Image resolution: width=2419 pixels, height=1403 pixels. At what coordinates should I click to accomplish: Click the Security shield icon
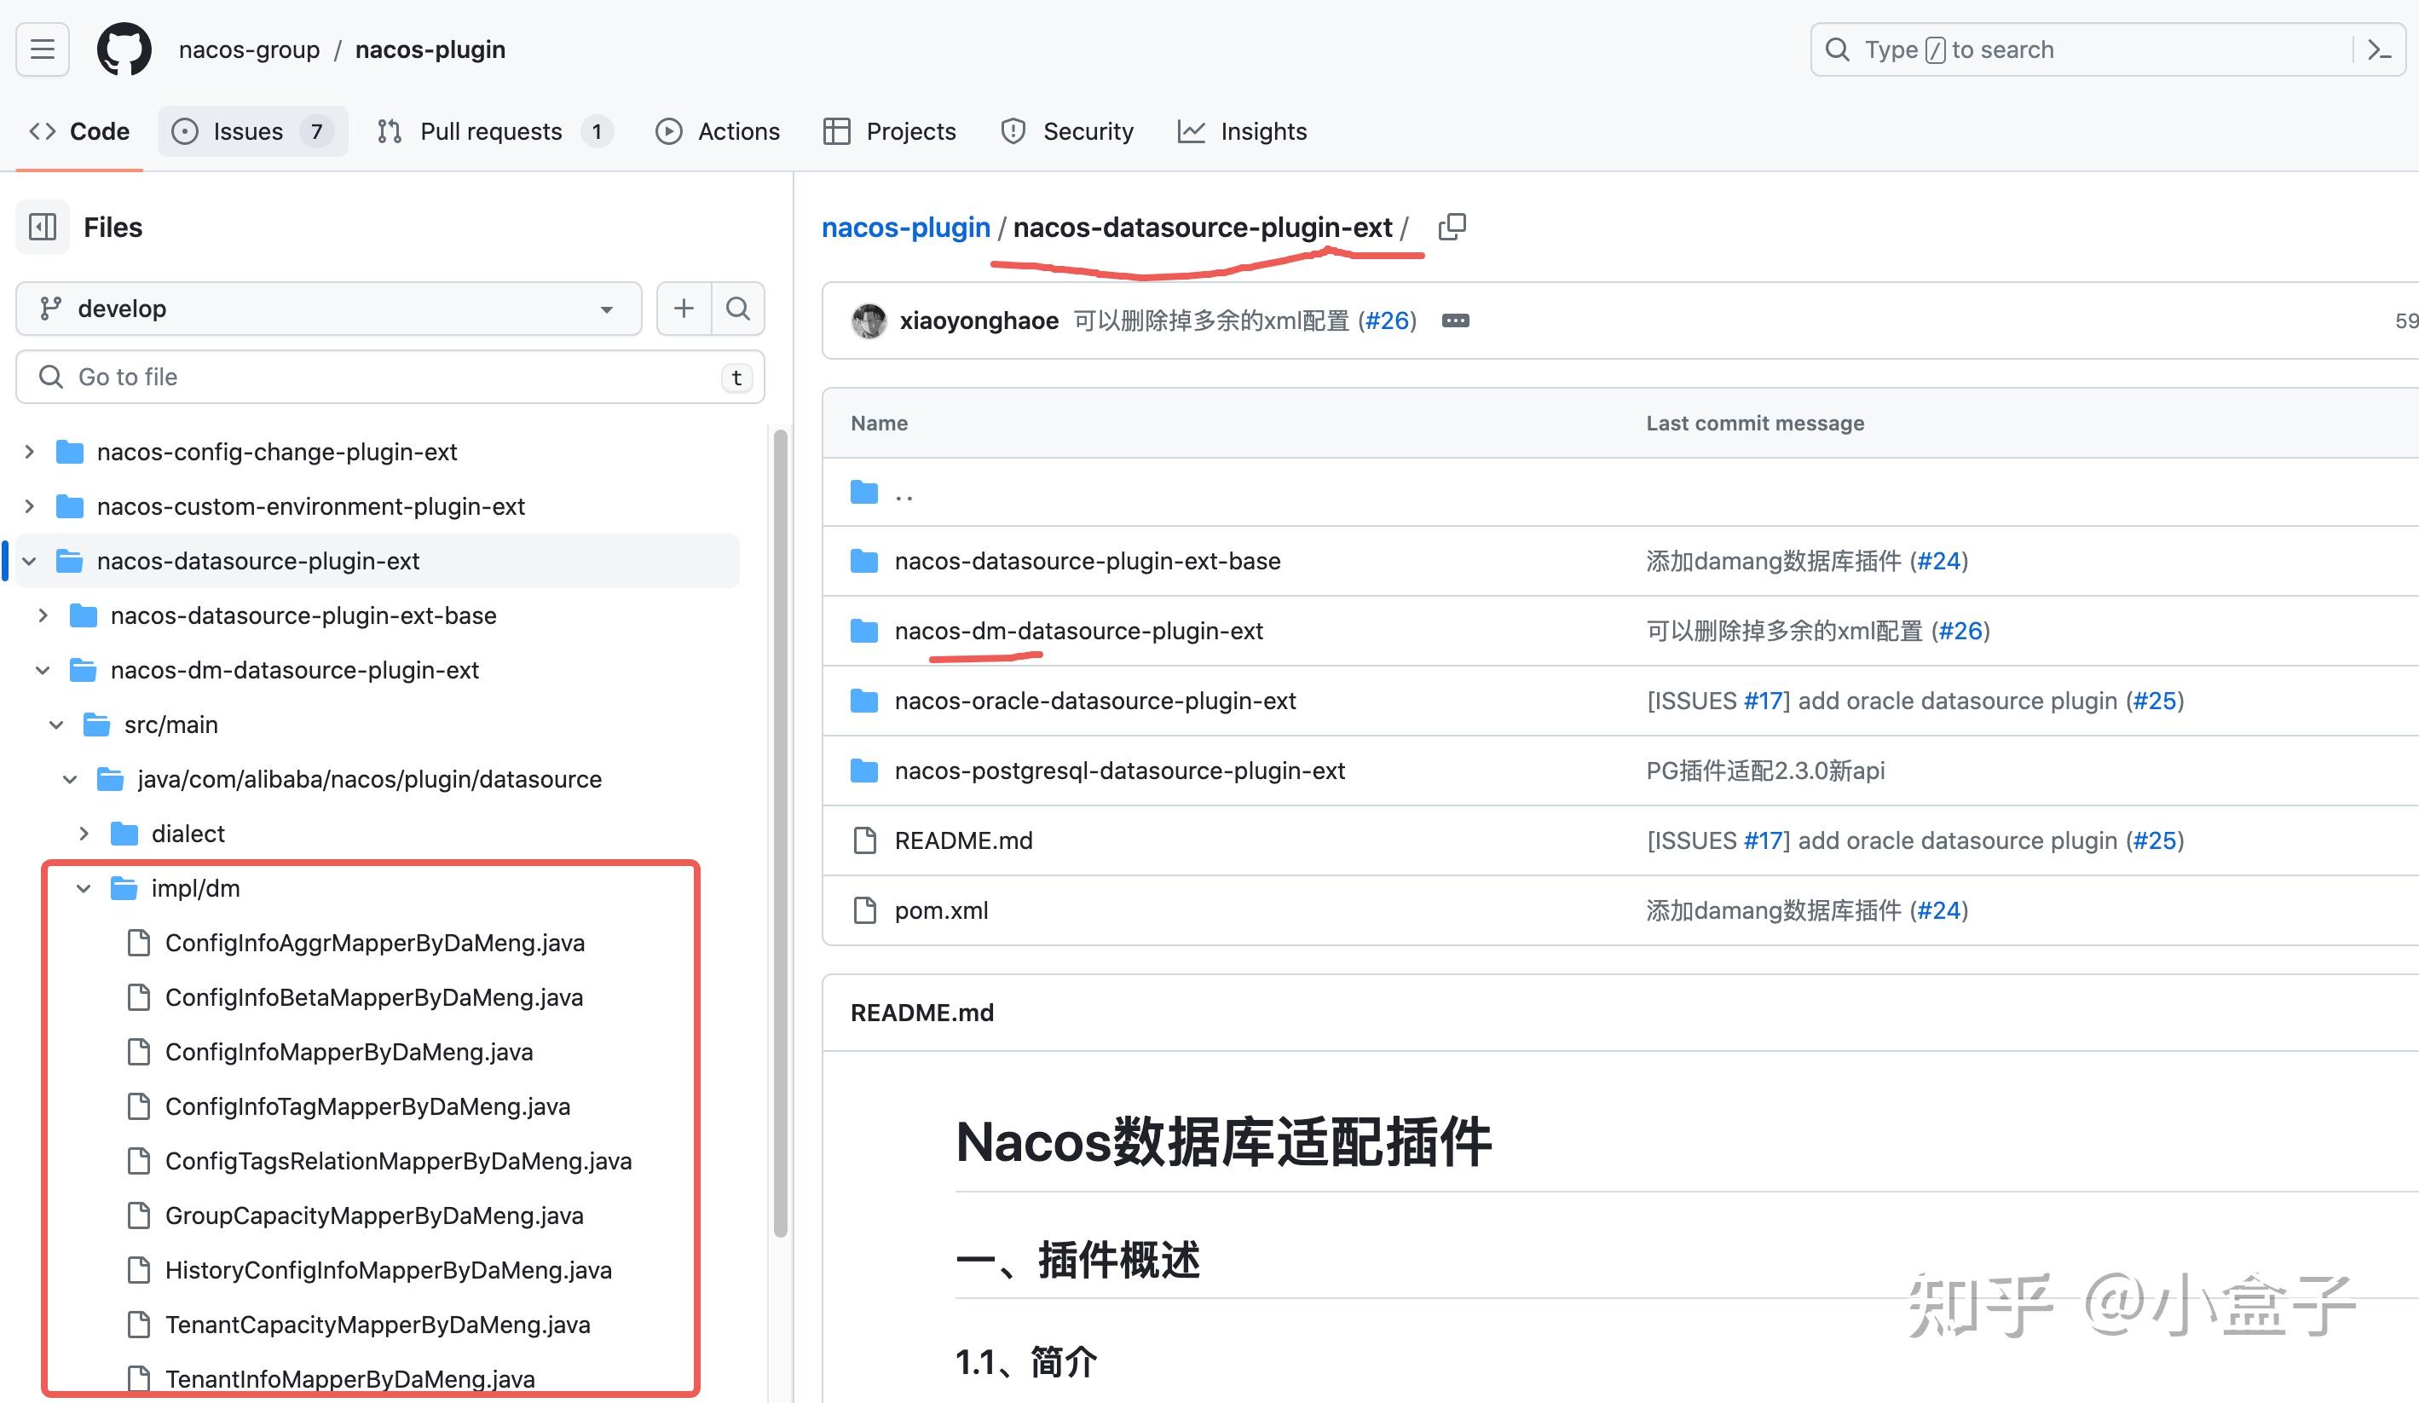pyautogui.click(x=1013, y=130)
